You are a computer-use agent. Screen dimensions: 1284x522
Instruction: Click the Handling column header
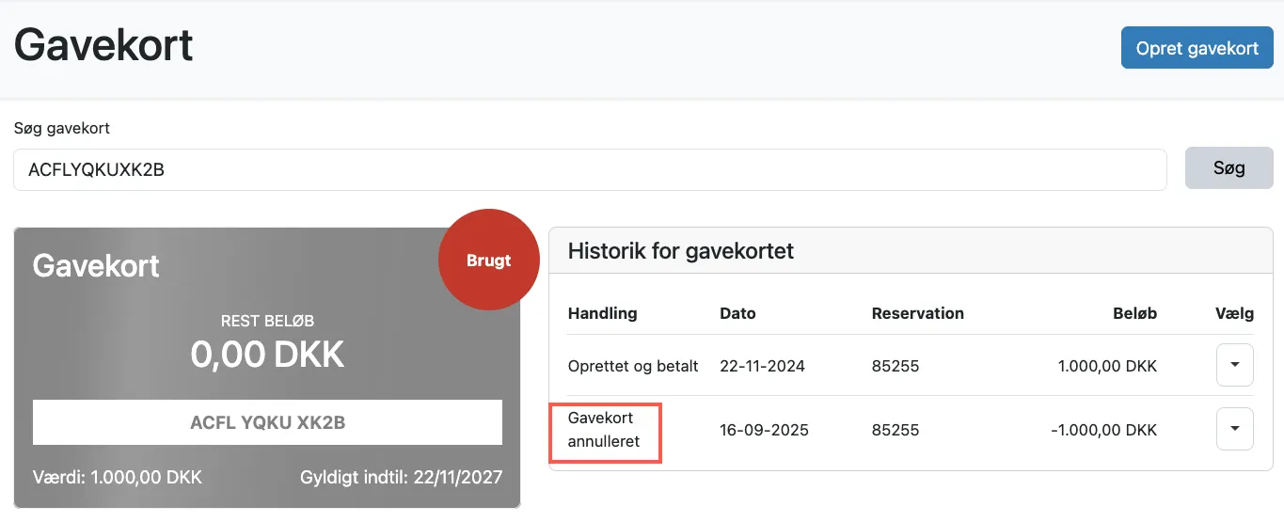(x=602, y=313)
